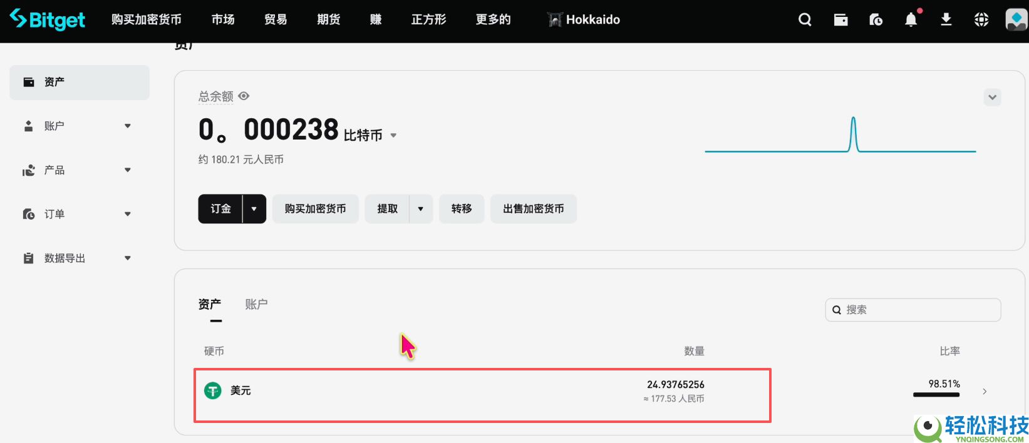1029x443 pixels.
Task: Click the 账户 person icon in the sidebar
Action: [28, 126]
